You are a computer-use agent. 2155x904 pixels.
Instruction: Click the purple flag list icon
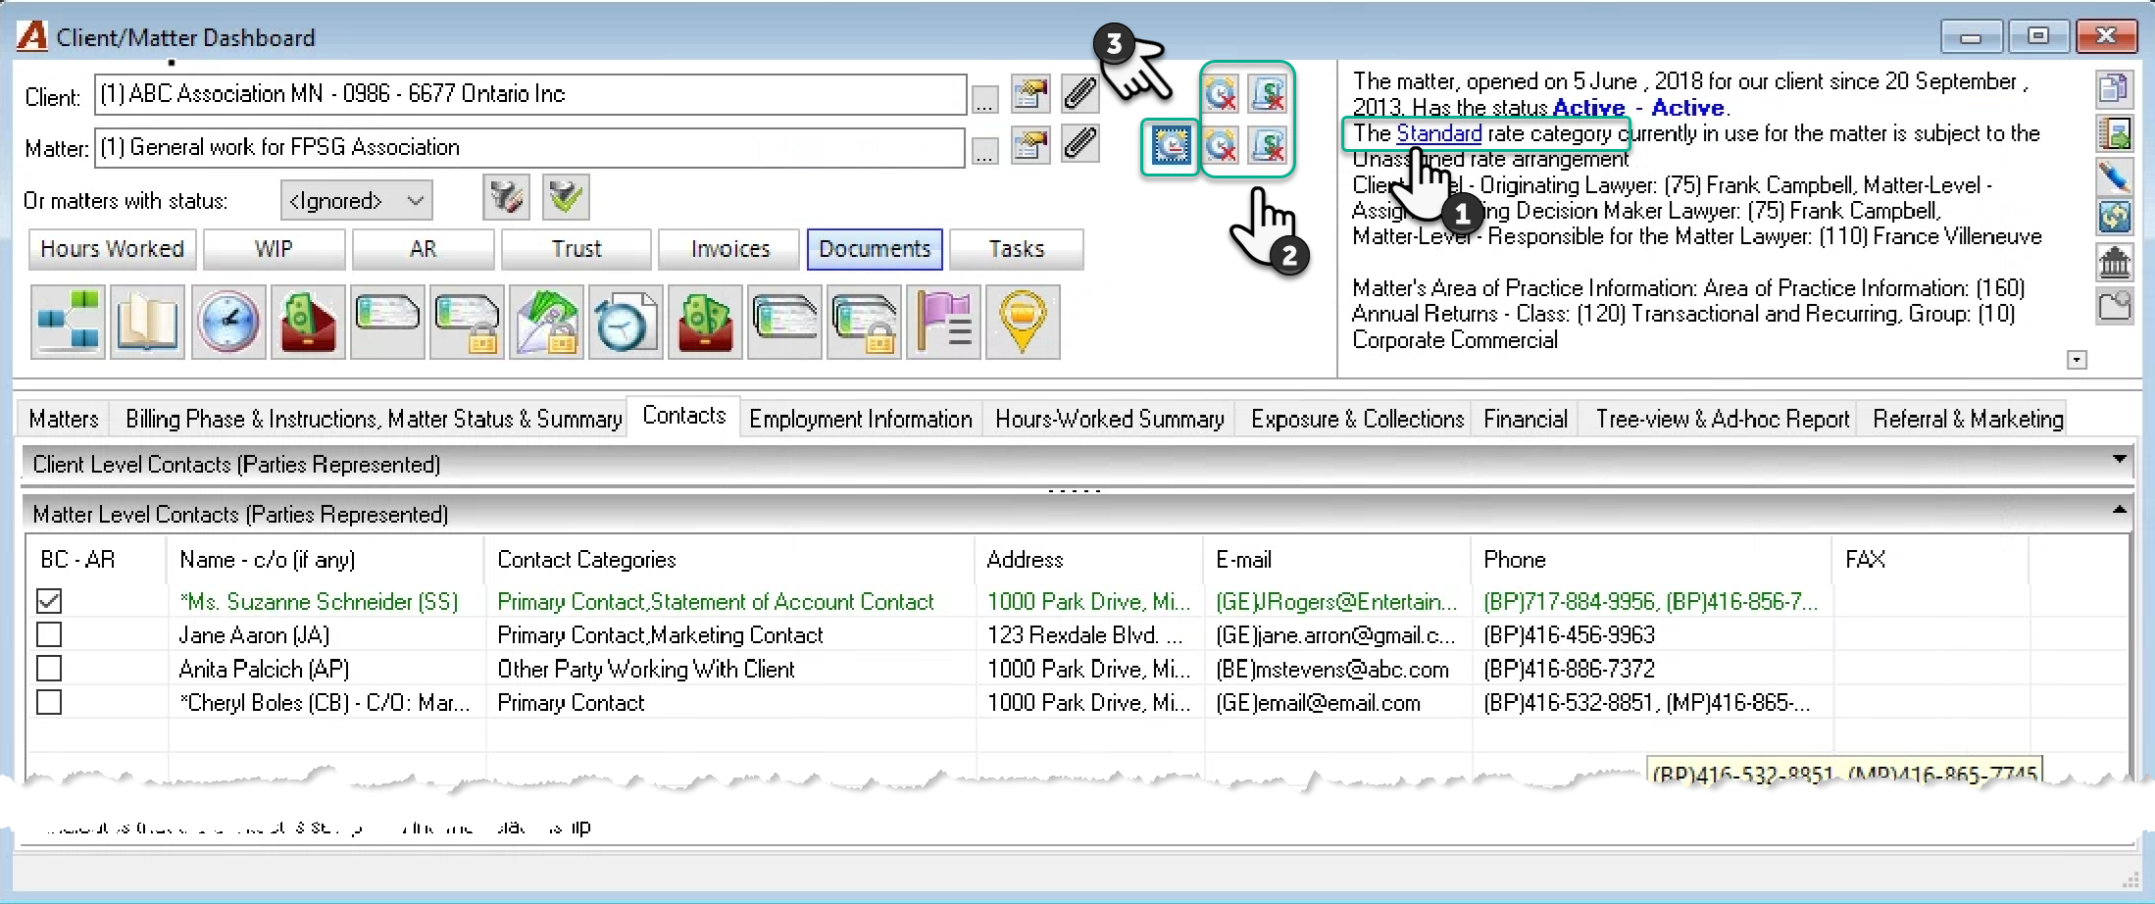pyautogui.click(x=943, y=322)
